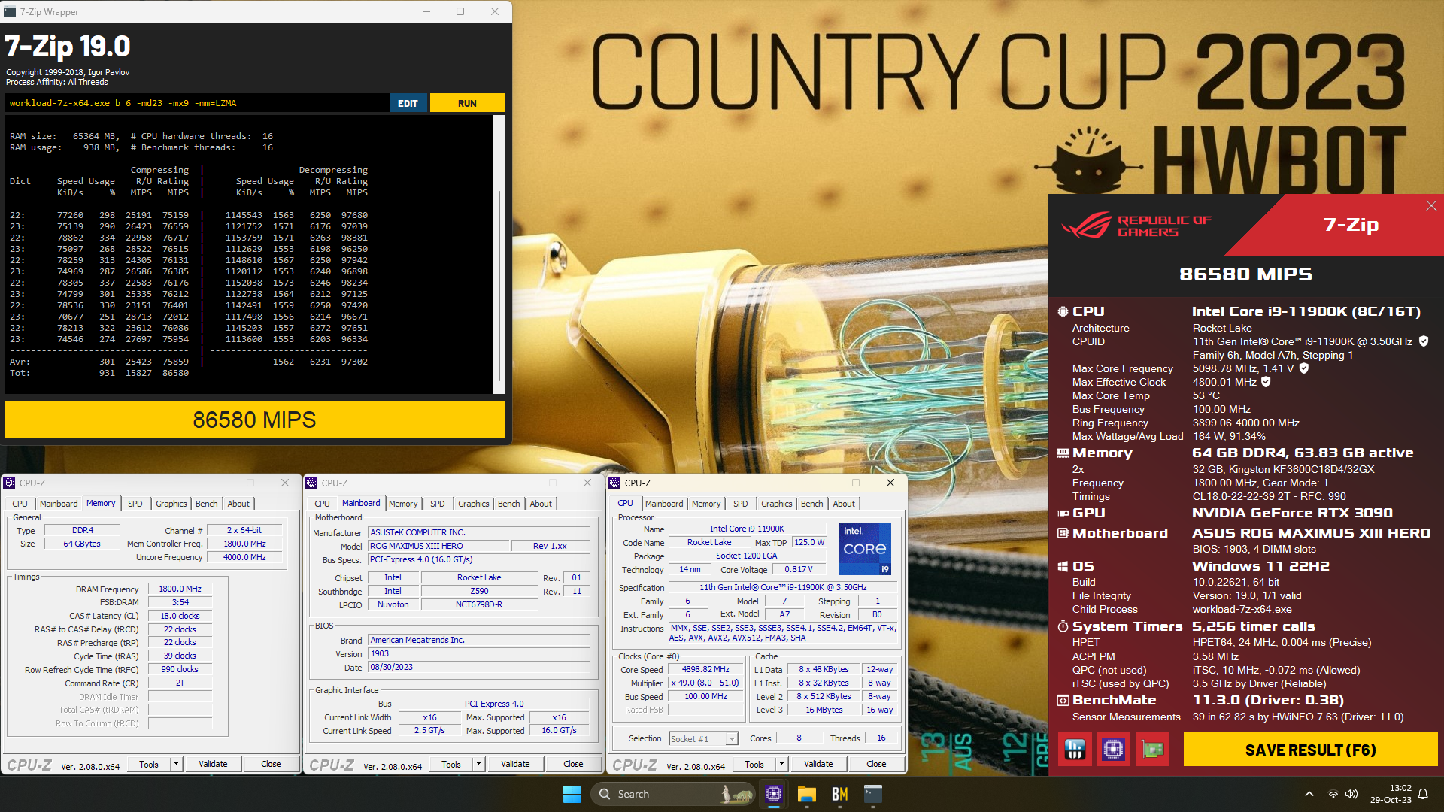The height and width of the screenshot is (812, 1444).
Task: Click the 7-Zip workload command line field
Action: point(196,103)
